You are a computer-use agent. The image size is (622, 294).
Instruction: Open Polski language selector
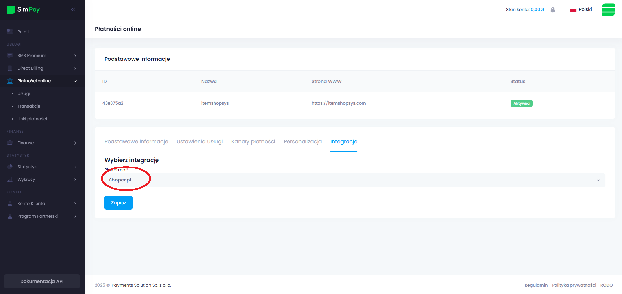tap(581, 9)
